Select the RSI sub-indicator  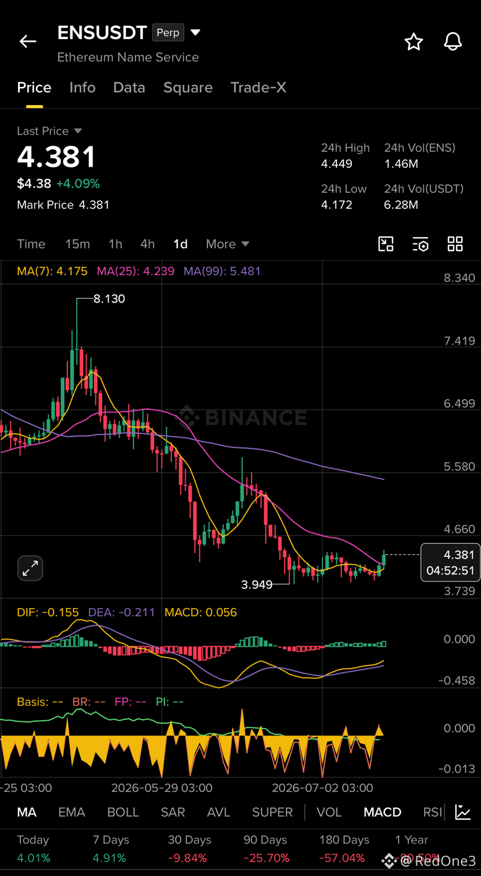[432, 812]
